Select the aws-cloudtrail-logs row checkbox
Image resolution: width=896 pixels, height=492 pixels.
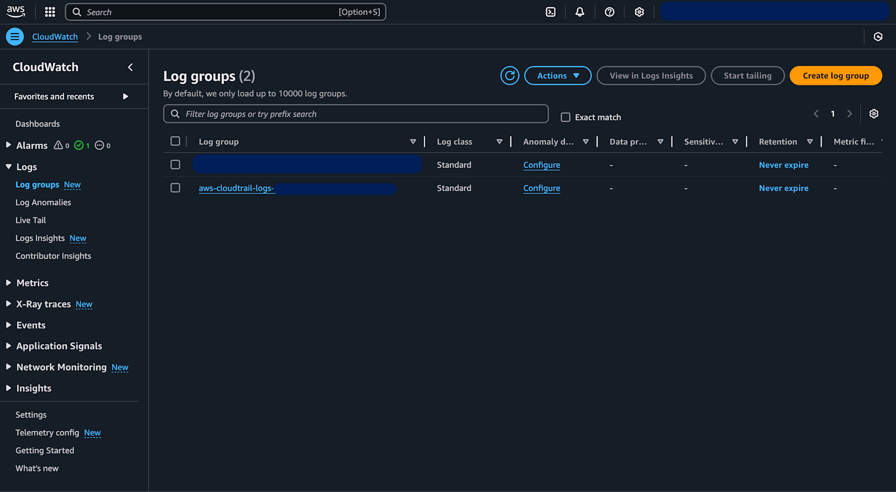(175, 188)
